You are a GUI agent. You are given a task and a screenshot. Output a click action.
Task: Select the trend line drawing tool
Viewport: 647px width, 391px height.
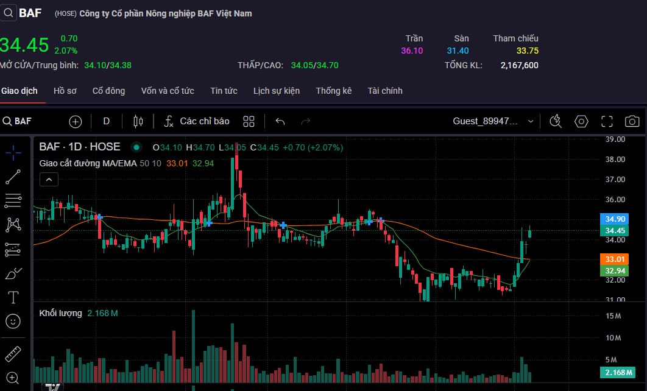click(13, 177)
